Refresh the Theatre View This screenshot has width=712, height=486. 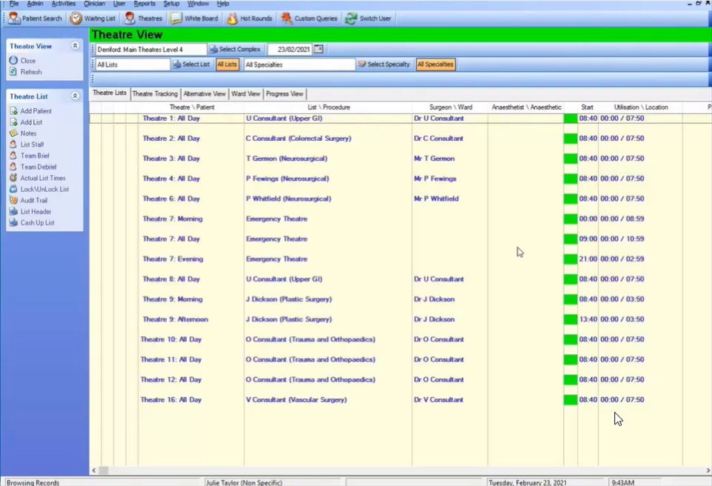[x=25, y=72]
